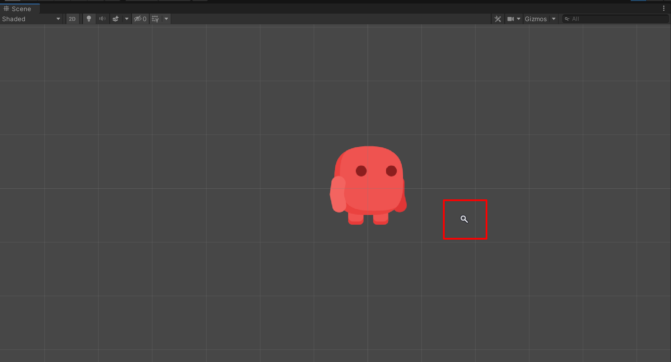Open effects dropdown arrow next to skybox icon

pos(127,19)
